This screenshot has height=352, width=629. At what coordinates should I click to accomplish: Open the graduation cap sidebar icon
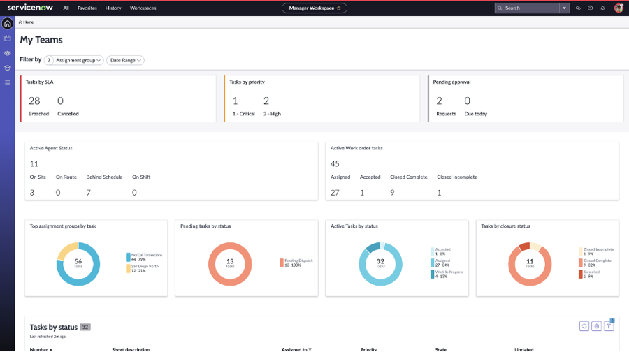pos(7,68)
